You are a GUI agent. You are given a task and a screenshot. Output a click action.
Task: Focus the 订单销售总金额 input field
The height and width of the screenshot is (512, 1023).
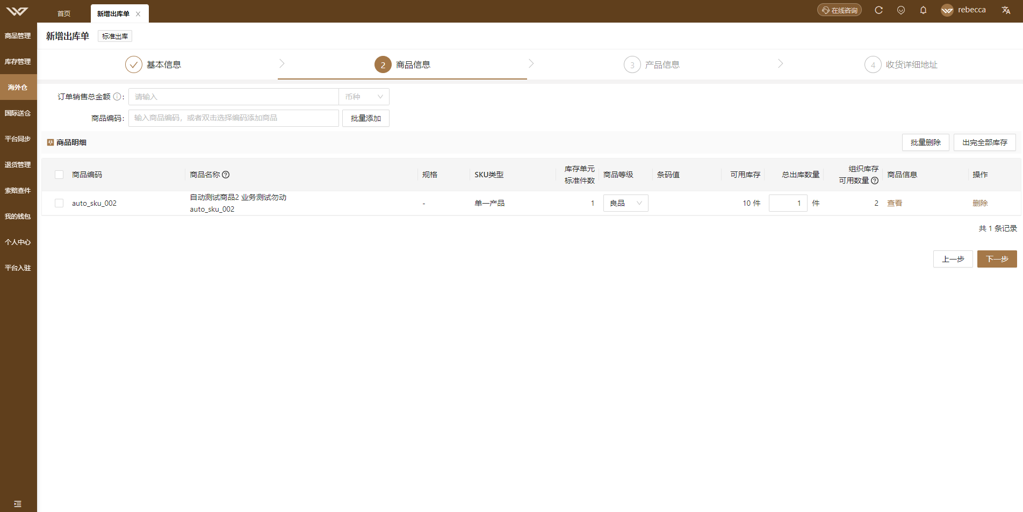point(233,97)
